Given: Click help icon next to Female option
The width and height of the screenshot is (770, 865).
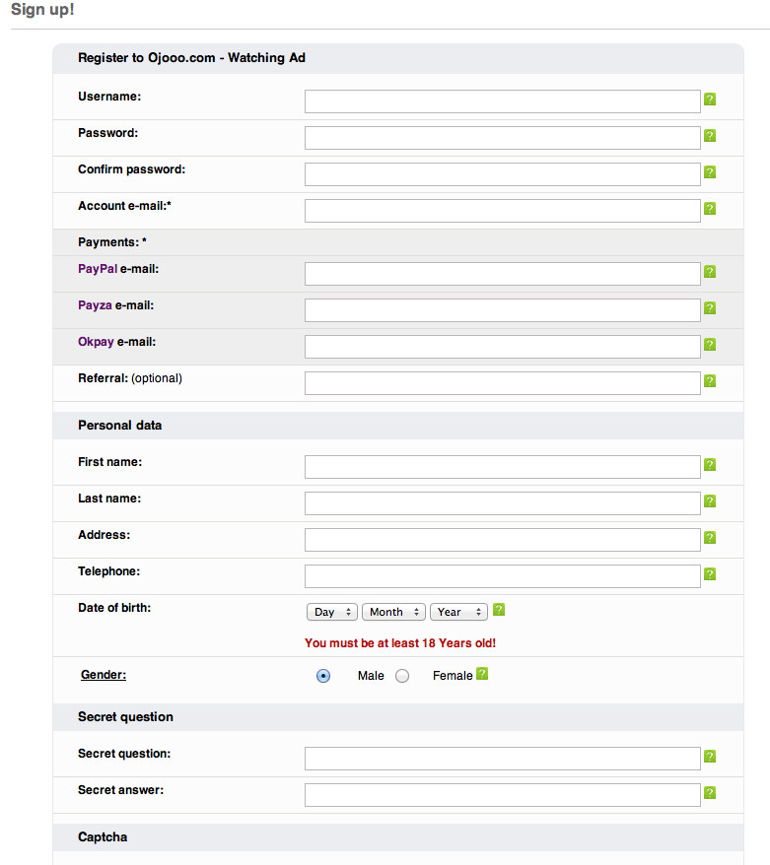Looking at the screenshot, I should pos(482,674).
